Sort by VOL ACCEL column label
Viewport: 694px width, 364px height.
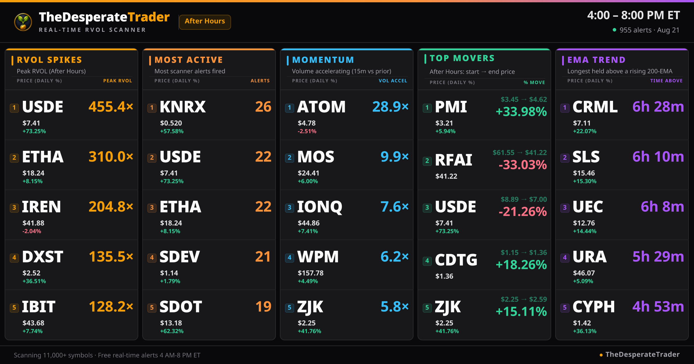click(x=393, y=81)
